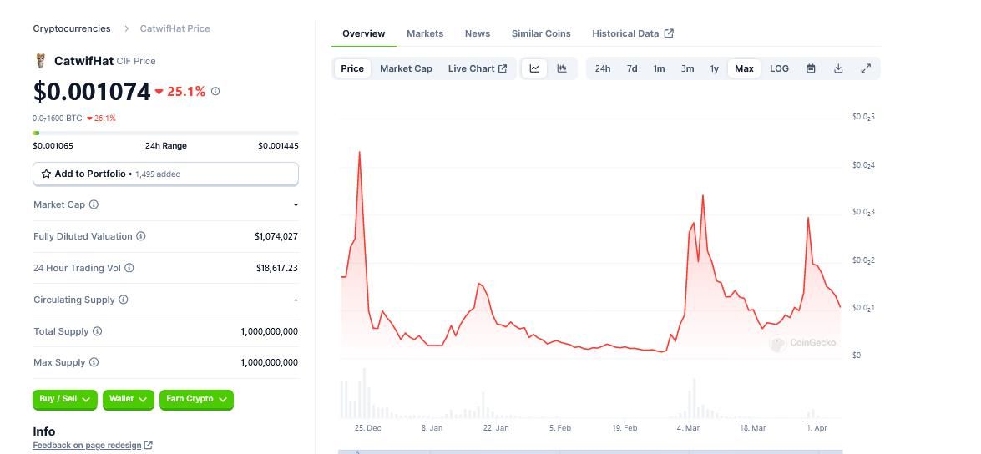Click the $18,617.23 trading volume value
This screenshot has height=454, width=981.
click(277, 268)
